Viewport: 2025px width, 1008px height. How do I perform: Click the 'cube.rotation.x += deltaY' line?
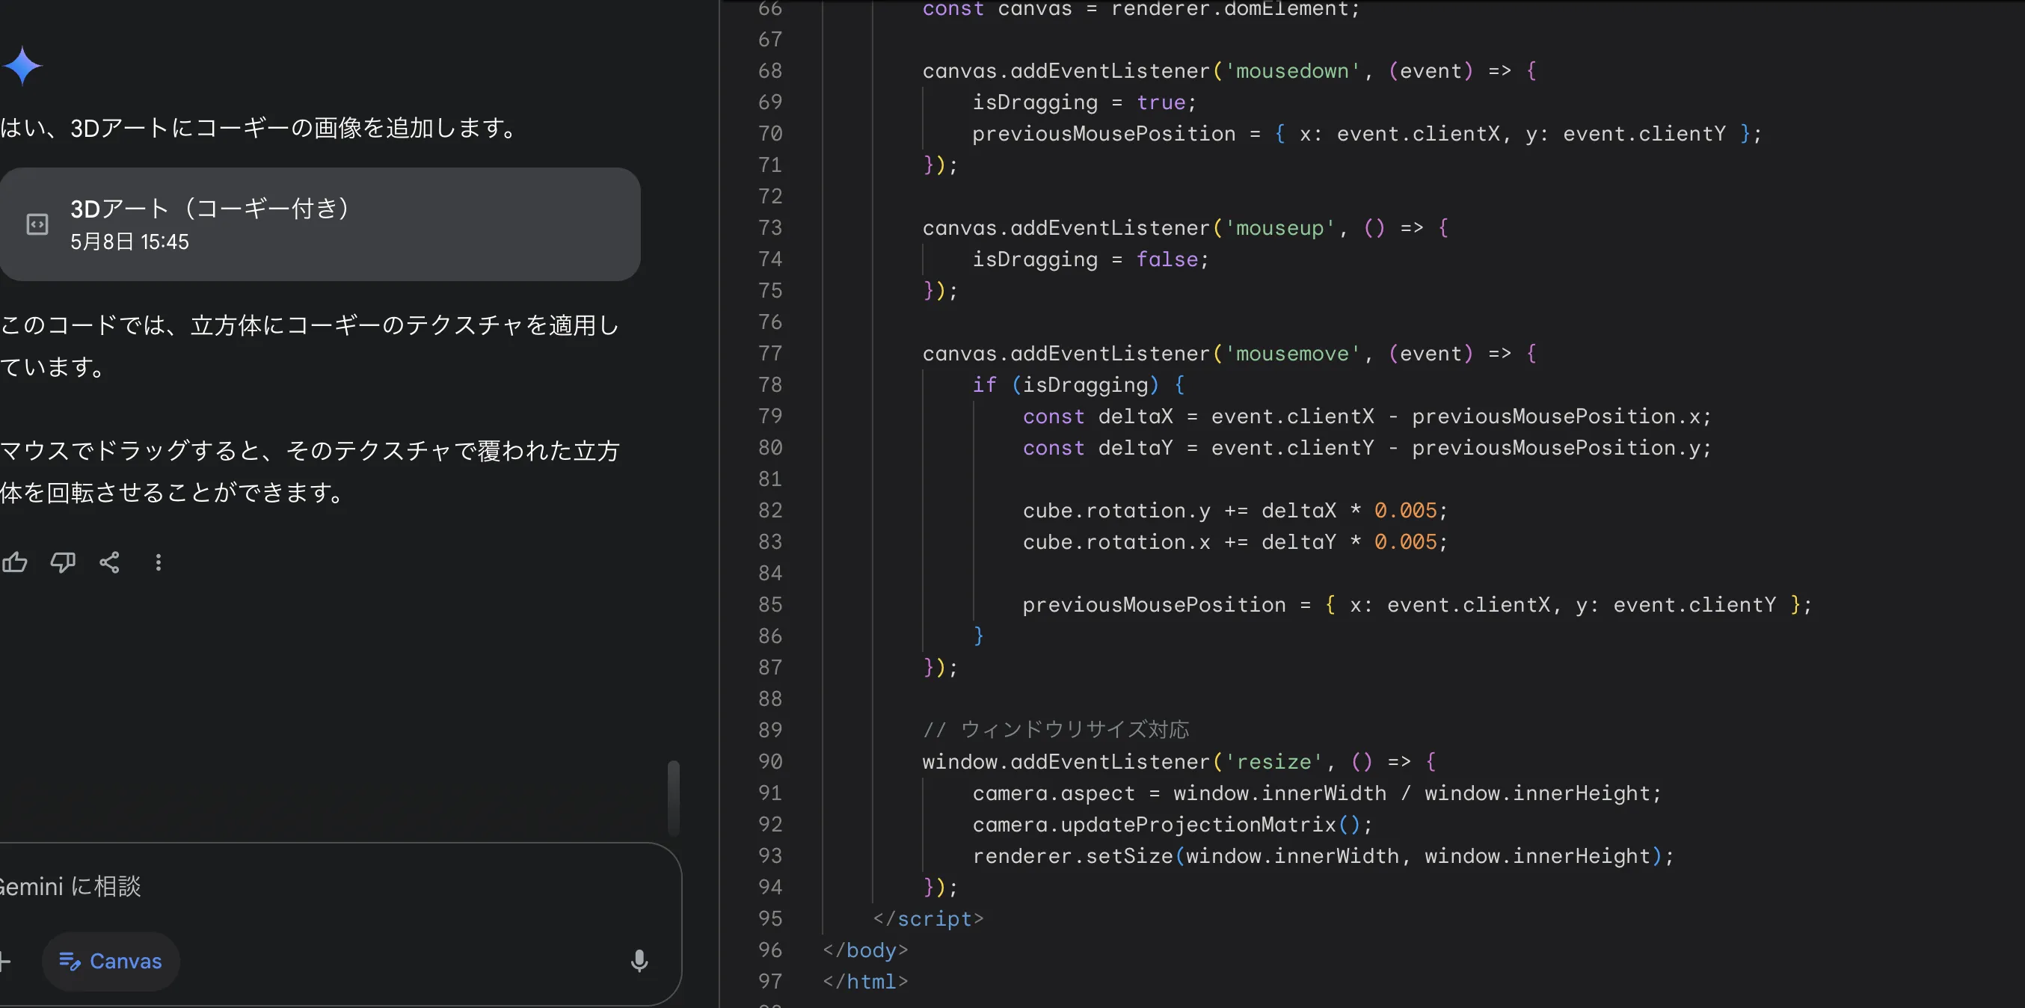click(1234, 541)
